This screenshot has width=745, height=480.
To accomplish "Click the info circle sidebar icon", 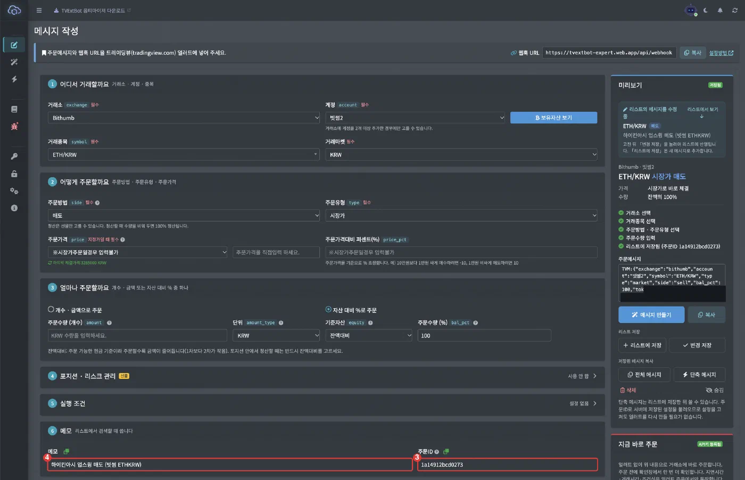I will [x=14, y=208].
